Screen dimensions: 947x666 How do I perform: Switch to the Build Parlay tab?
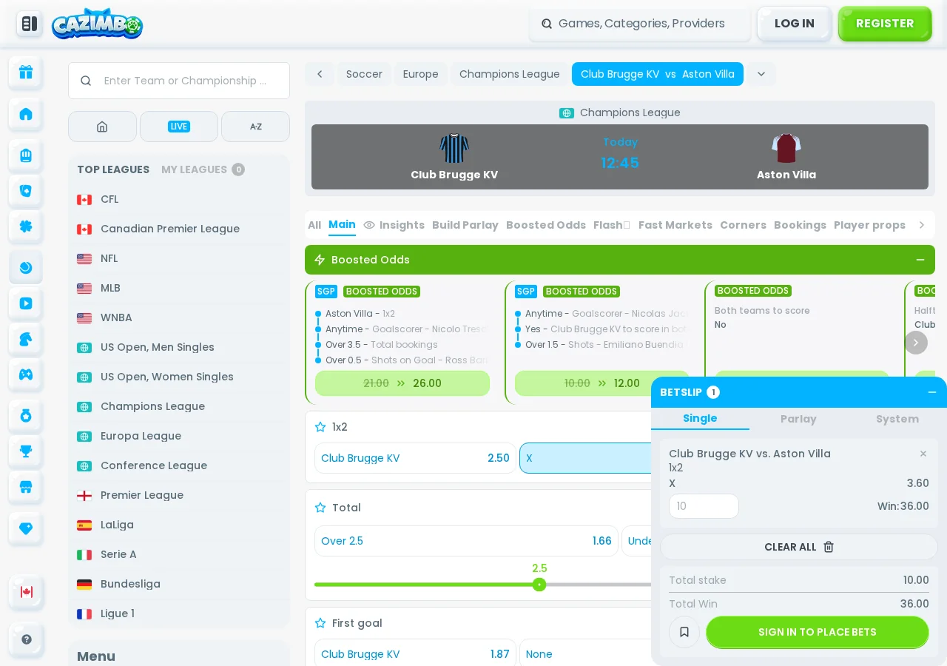pyautogui.click(x=465, y=225)
